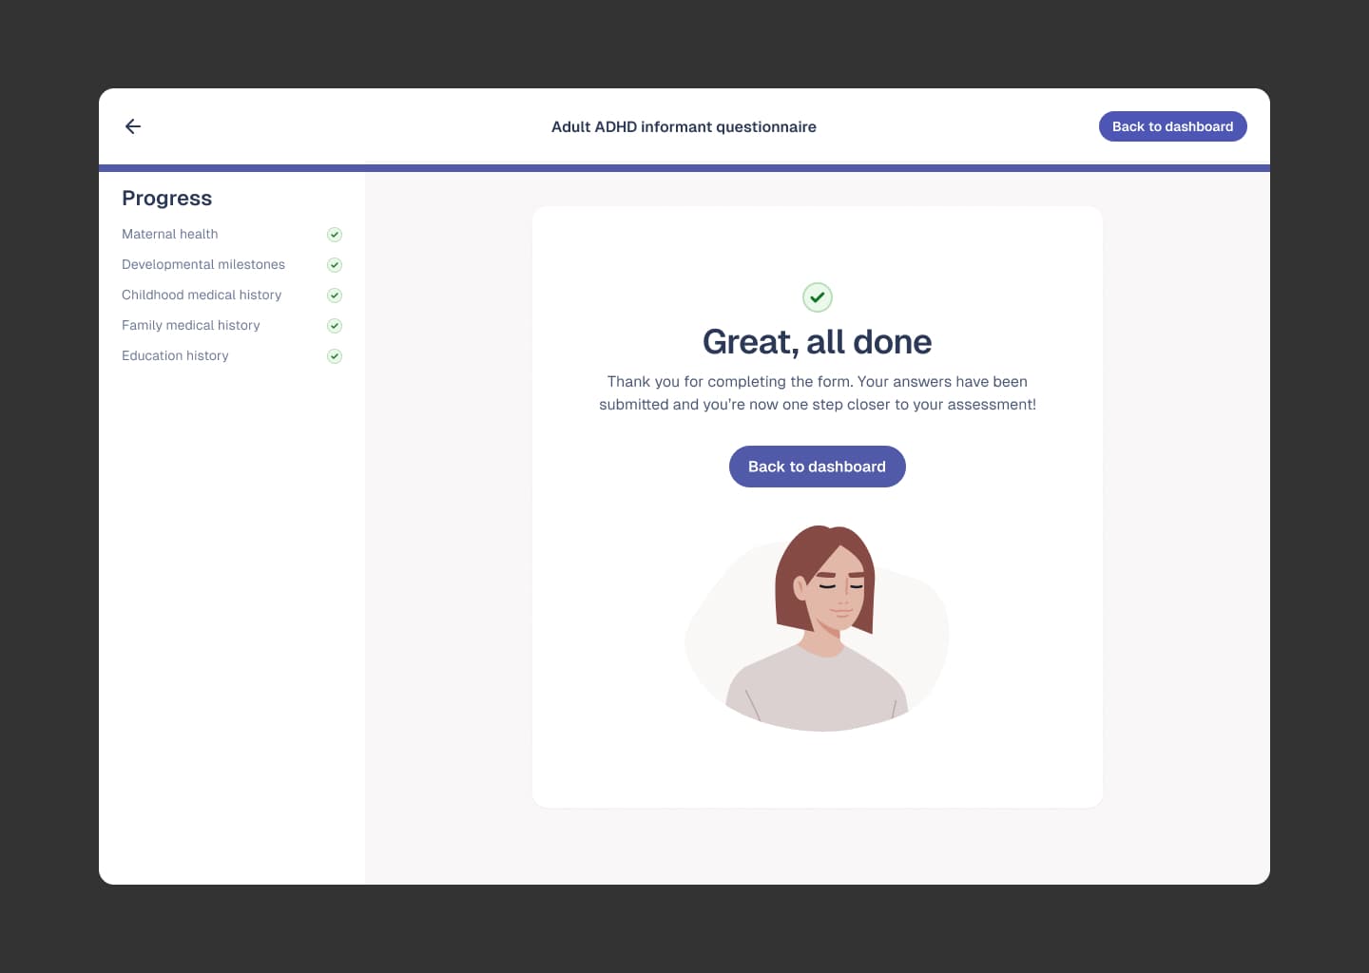Select the Family medical history section
This screenshot has width=1369, height=973.
pyautogui.click(x=191, y=325)
